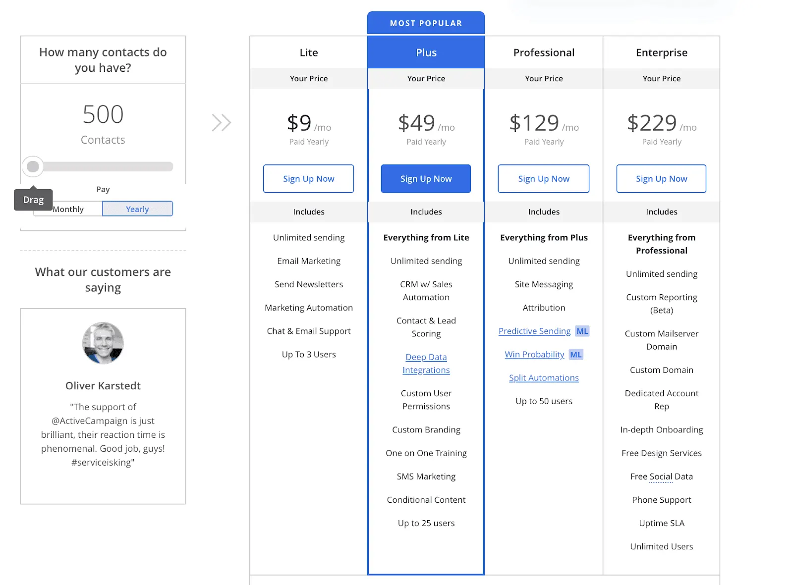Click Uptime SLA feature
The width and height of the screenshot is (793, 585).
coord(662,523)
